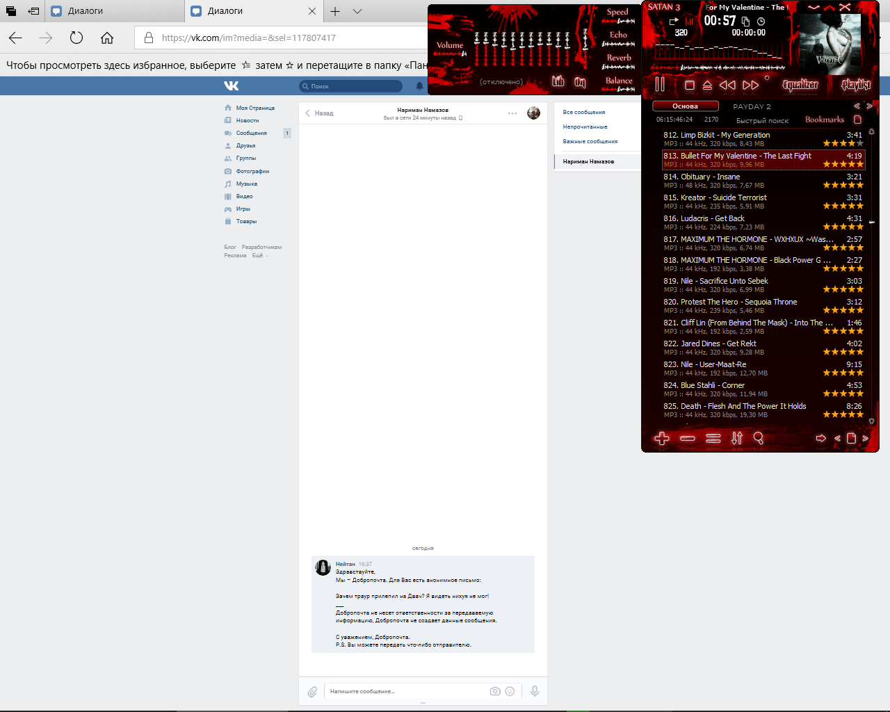Skip to the previous track
Viewport: 890px width, 712px height.
pyautogui.click(x=727, y=85)
